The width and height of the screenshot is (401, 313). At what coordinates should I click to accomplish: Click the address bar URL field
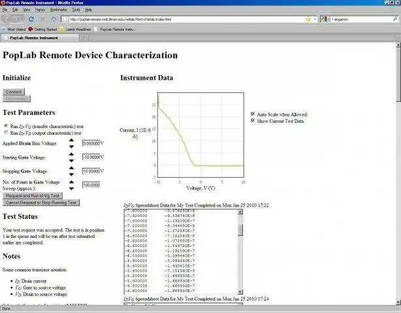pyautogui.click(x=187, y=19)
